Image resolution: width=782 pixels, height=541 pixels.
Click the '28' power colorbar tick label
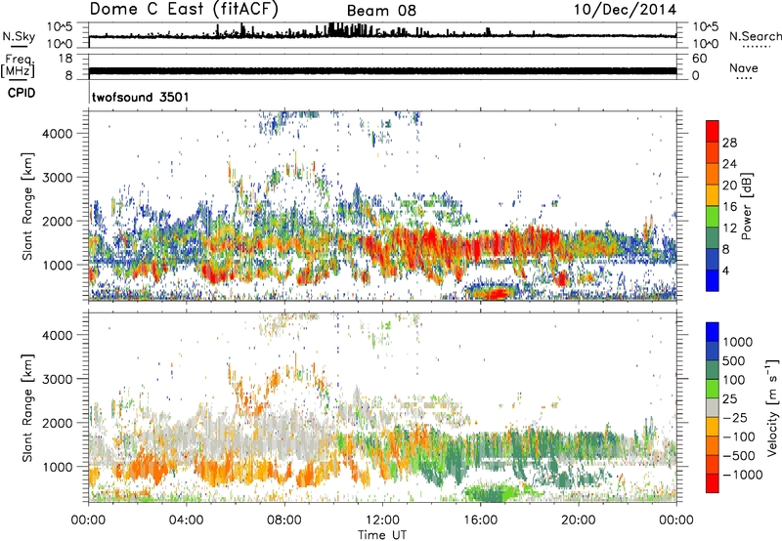coord(729,143)
